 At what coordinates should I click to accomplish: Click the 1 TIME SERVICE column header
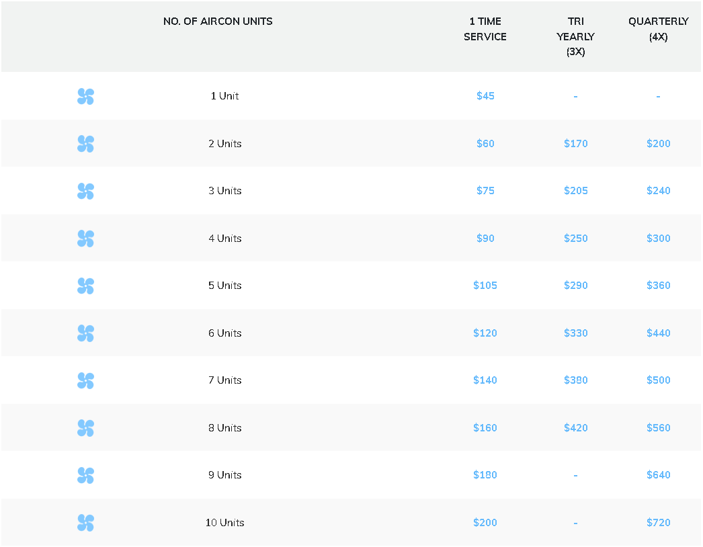click(x=485, y=29)
